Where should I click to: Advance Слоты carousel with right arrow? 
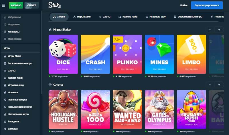pyautogui.click(x=219, y=84)
